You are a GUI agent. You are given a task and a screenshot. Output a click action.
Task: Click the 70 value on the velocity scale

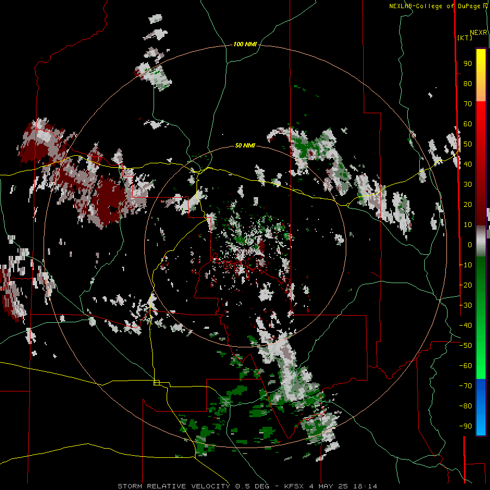click(x=468, y=104)
